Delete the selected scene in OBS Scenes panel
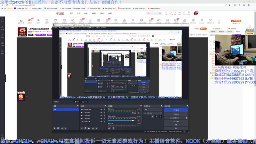Viewport: 256px width, 144px height. tap(58, 128)
